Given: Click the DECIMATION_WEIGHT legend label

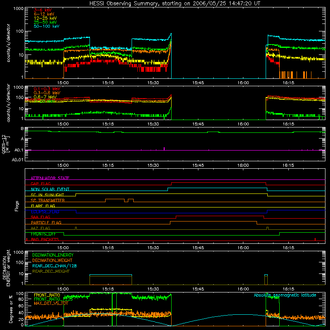Looking at the screenshot, I should point(52,260).
